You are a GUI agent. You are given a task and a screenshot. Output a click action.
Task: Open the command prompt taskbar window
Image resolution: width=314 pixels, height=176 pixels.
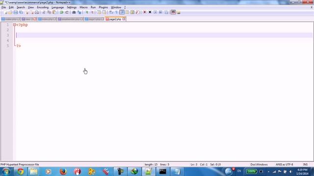(x=162, y=172)
